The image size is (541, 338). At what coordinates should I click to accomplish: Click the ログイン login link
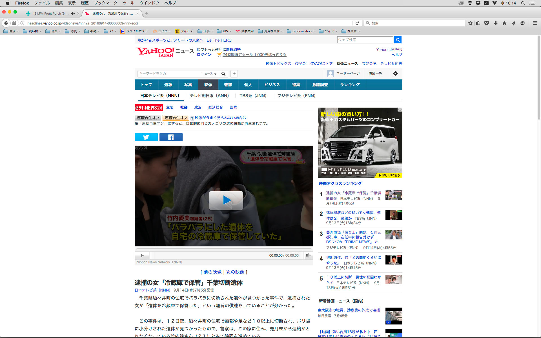[x=204, y=55]
